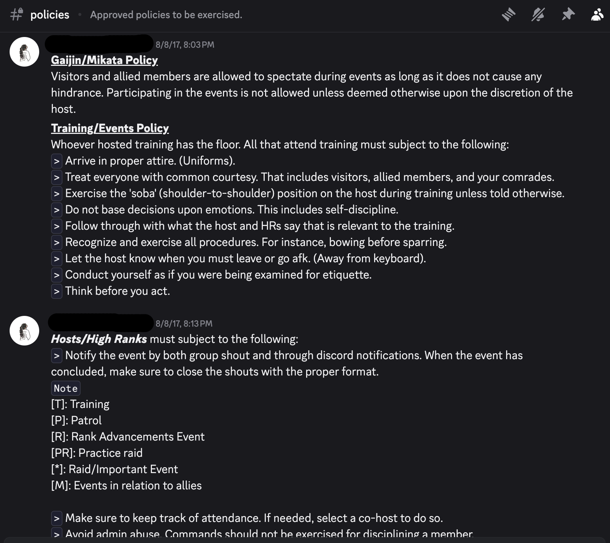Click the avatar beside the 8:03 PM message
The height and width of the screenshot is (543, 610).
pyautogui.click(x=24, y=52)
